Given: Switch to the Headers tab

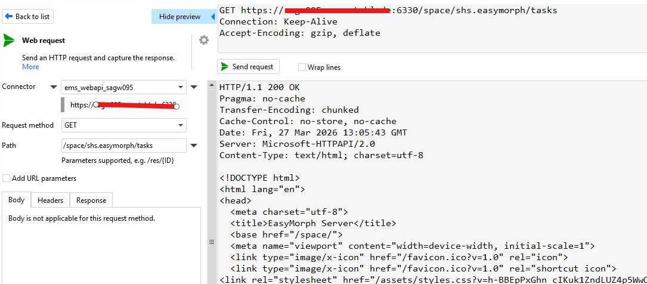Looking at the screenshot, I should (50, 200).
